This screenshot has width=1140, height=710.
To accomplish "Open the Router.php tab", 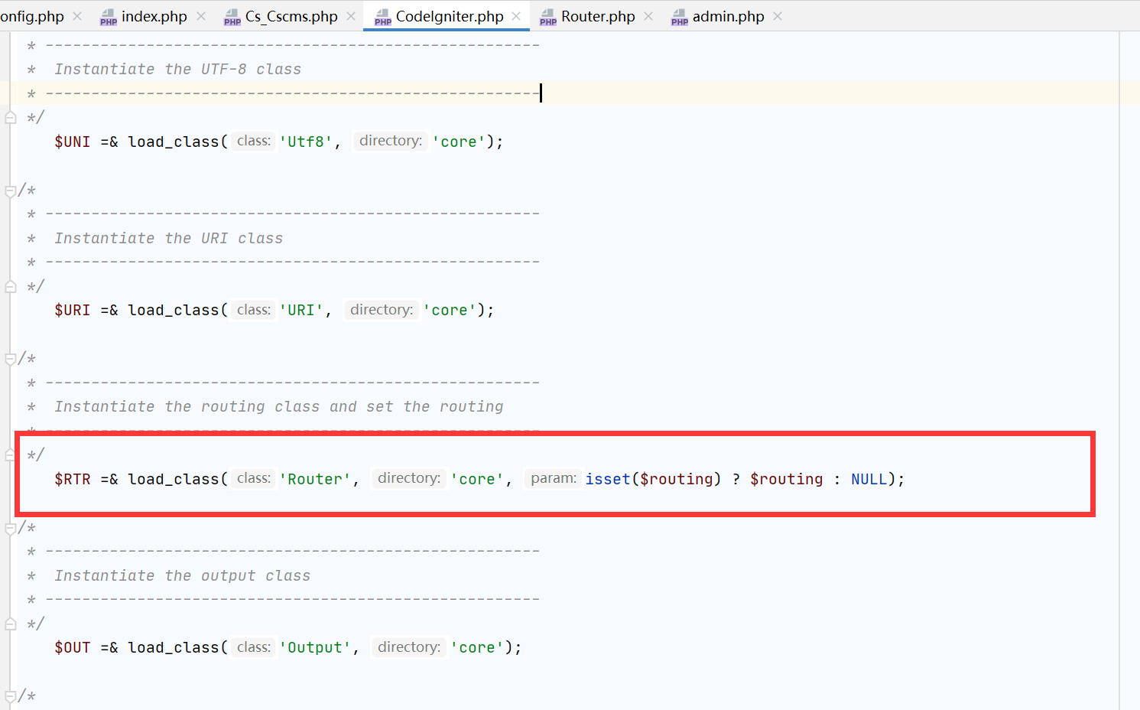I will tap(598, 16).
